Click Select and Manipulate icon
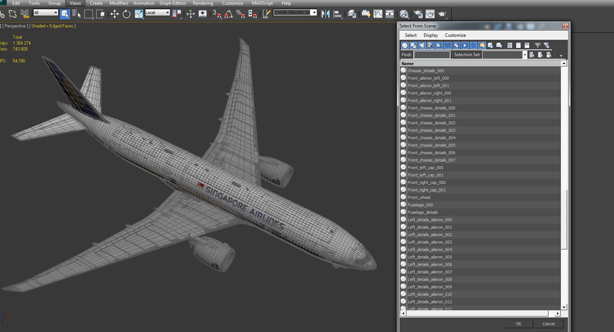Screen dimensions: 614x332 point(191,14)
